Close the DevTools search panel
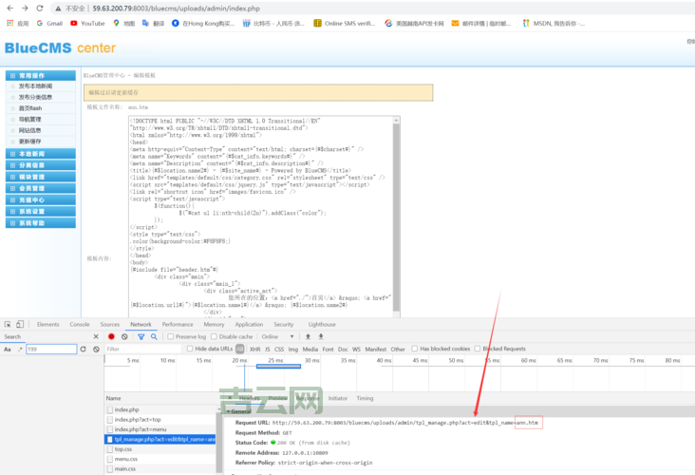This screenshot has width=695, height=475. coord(95,336)
